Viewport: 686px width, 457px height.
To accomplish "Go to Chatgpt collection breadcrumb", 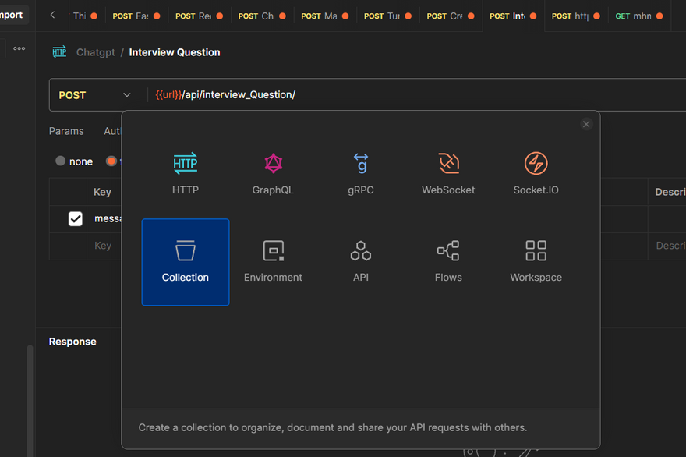I will pyautogui.click(x=95, y=52).
